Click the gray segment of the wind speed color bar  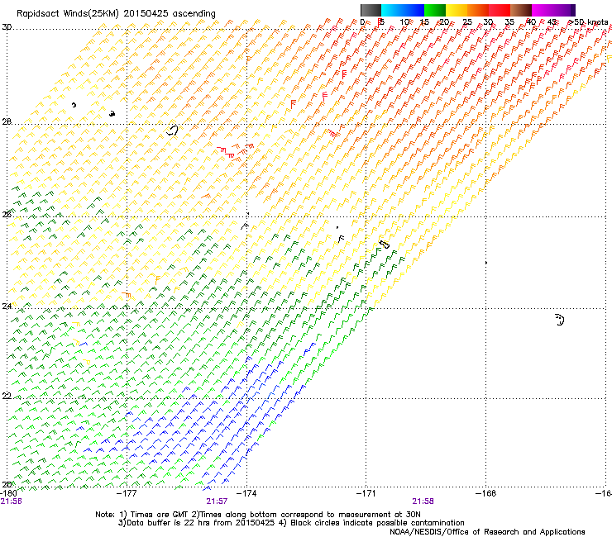(371, 10)
